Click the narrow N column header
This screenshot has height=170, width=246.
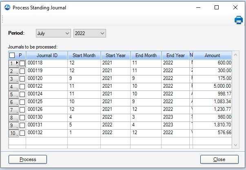[191, 55]
